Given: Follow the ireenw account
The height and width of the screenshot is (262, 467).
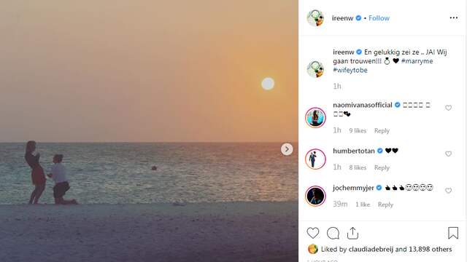Looking at the screenshot, I should point(379,18).
